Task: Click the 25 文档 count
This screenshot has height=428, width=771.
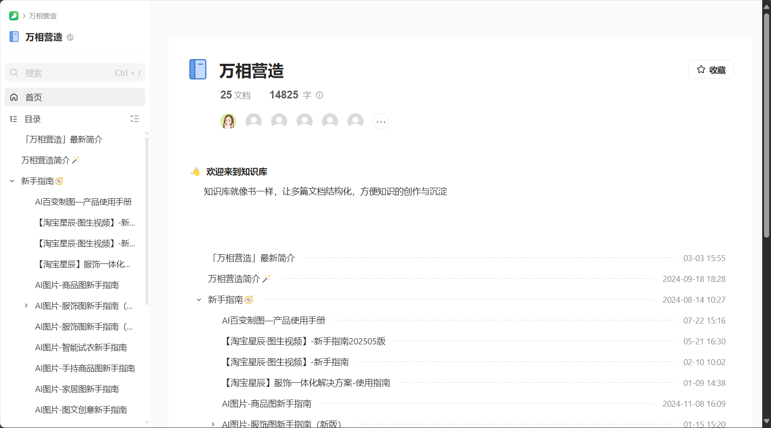Action: (x=235, y=95)
